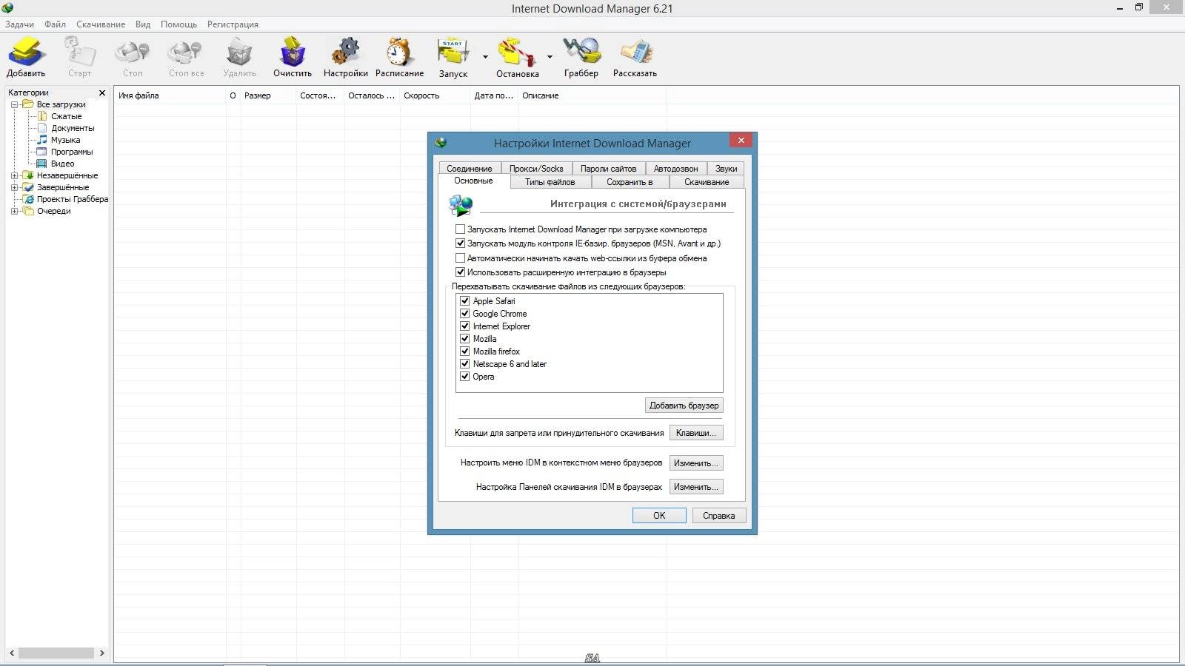Click category panel horizontal scrollbar right arrow
This screenshot has height=666, width=1185.
click(x=101, y=653)
